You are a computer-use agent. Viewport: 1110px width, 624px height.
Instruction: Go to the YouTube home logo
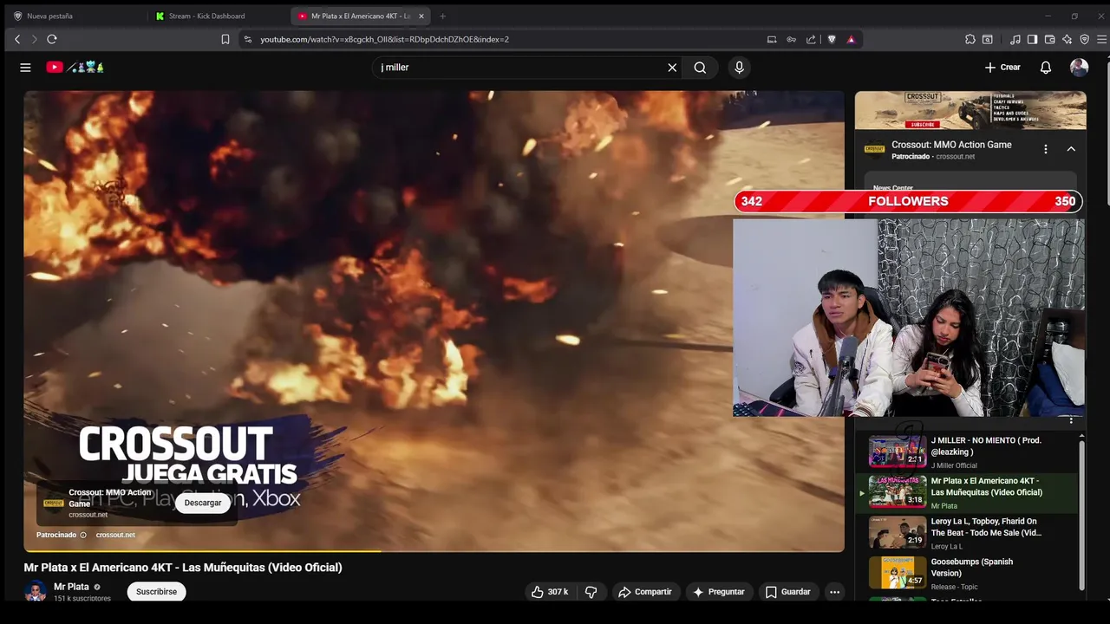(x=75, y=67)
